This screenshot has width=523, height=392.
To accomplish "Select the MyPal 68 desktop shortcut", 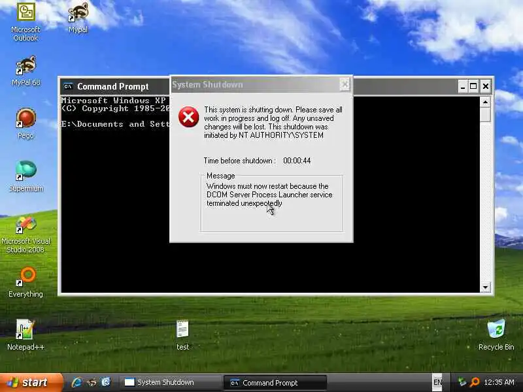I will coord(25,71).
